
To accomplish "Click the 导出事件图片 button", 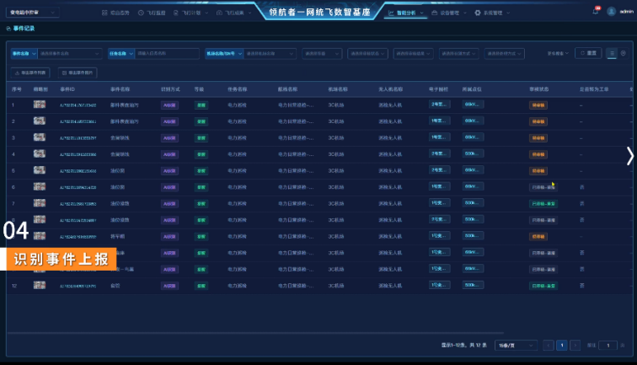I will pos(78,72).
